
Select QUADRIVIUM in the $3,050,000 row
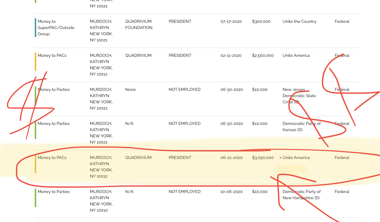(x=138, y=157)
